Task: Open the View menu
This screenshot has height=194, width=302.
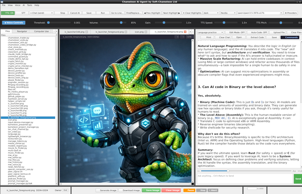Action: click(10, 5)
